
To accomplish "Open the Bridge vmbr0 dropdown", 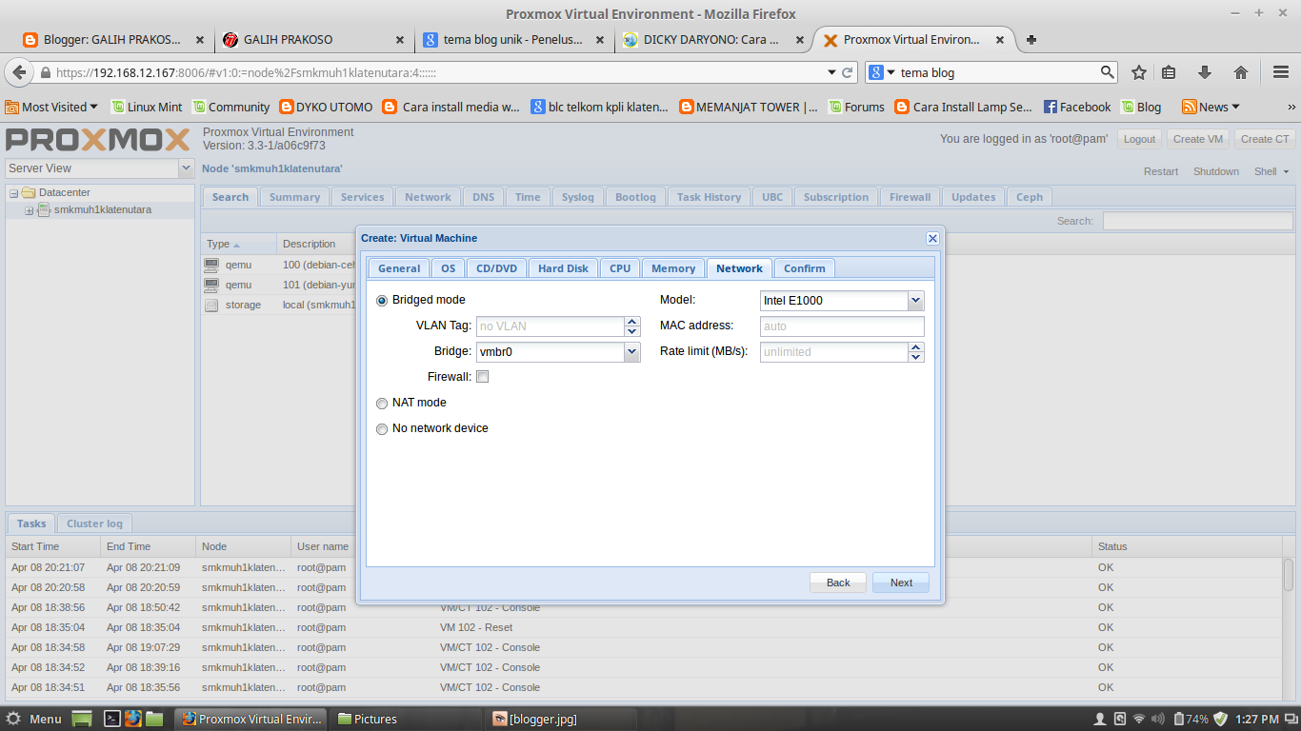I will (632, 352).
